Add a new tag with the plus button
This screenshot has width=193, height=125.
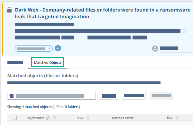coord(58,48)
